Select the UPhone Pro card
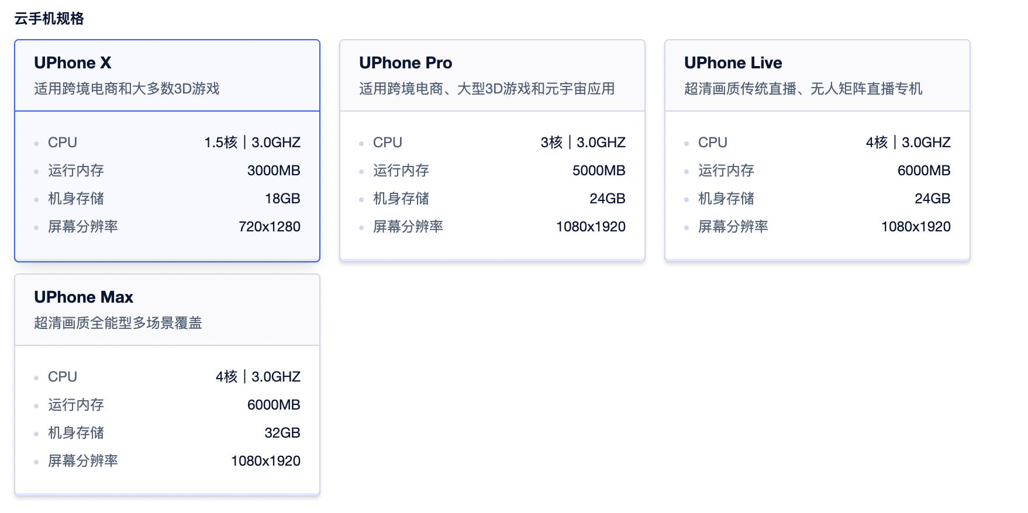 coord(492,149)
